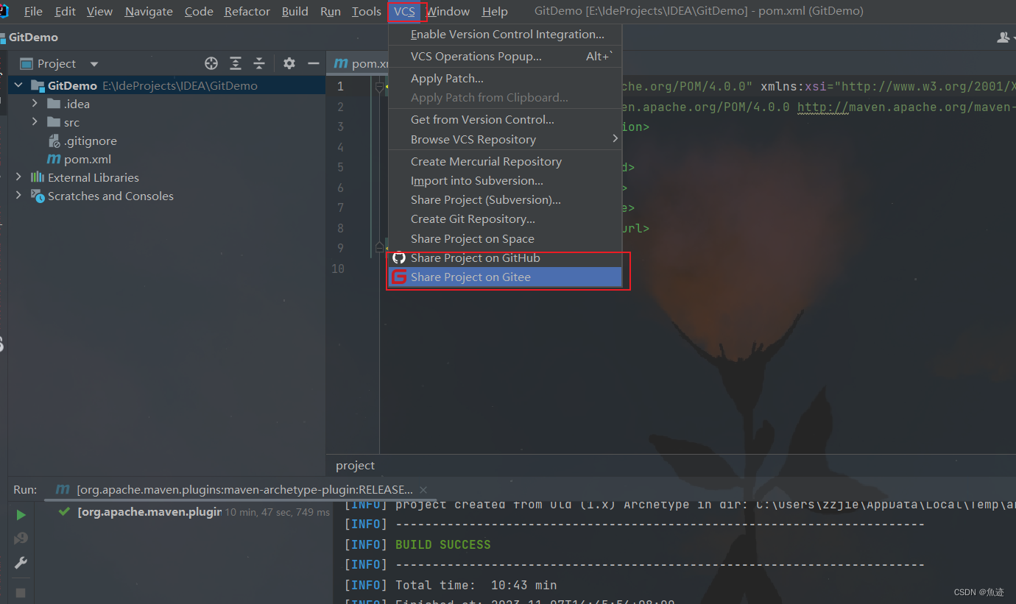Click the 'project' breadcrumb below editor

point(356,465)
